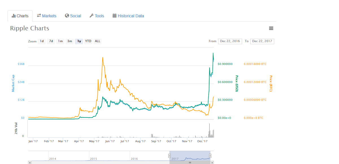The image size is (339, 164).
Task: Click the 2014 label in navigator
Action: coord(53,159)
